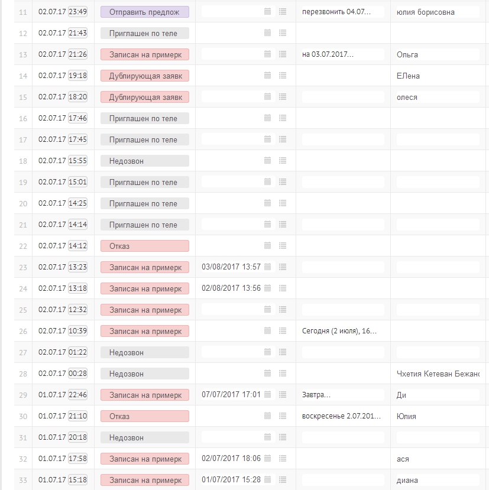Screen dimensions: 489x490
Task: Change 'Дублирующая заявк' status in row 14
Action: (145, 76)
